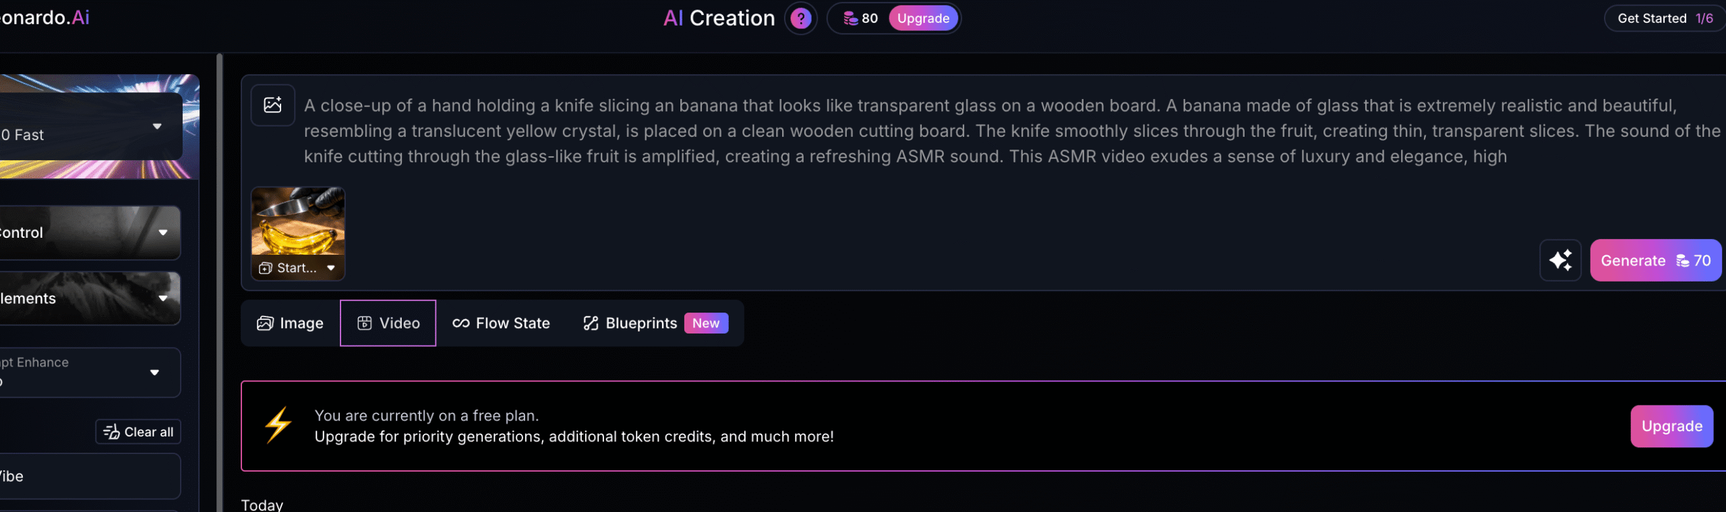1726x512 pixels.
Task: Click the Generate button costing 70 tokens
Action: coord(1655,260)
